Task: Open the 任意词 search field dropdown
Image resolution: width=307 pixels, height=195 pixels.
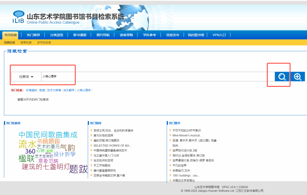Action: [x=26, y=77]
